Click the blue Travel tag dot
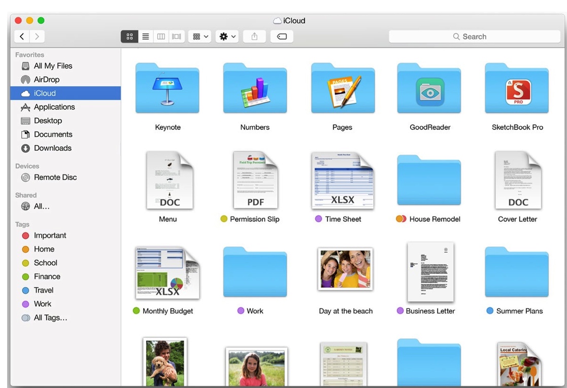 pyautogui.click(x=25, y=290)
